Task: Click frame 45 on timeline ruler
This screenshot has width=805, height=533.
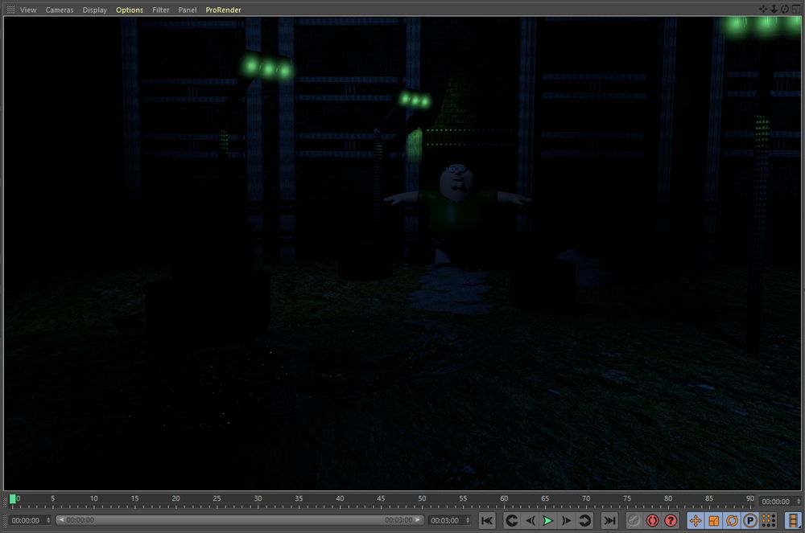Action: 381,500
